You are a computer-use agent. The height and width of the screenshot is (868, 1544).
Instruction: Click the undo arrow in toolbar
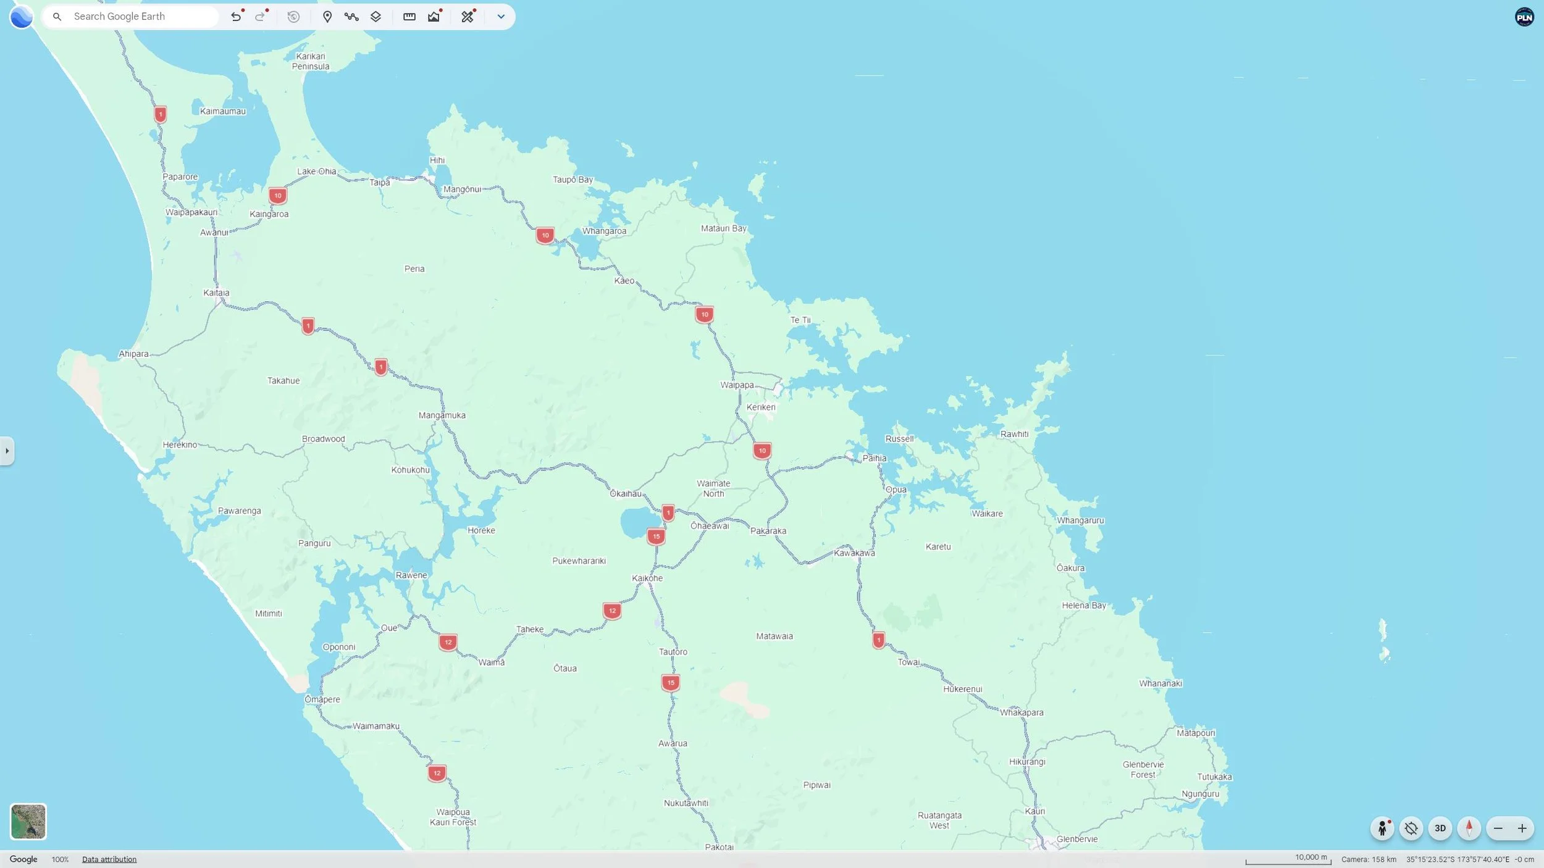(x=236, y=17)
